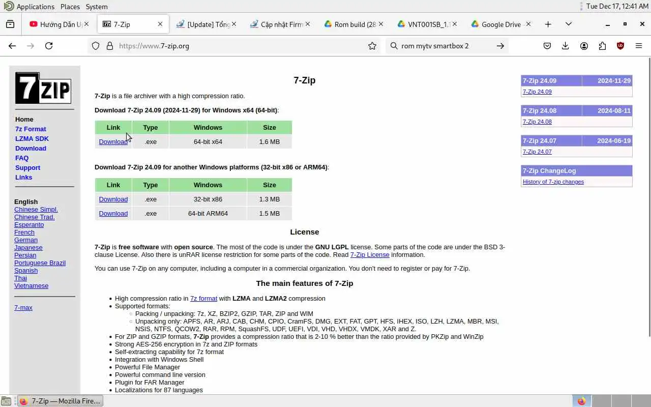Screen dimensions: 651x407
Task: Close the Hướng Dẫn YouTube tab
Action: (86, 24)
